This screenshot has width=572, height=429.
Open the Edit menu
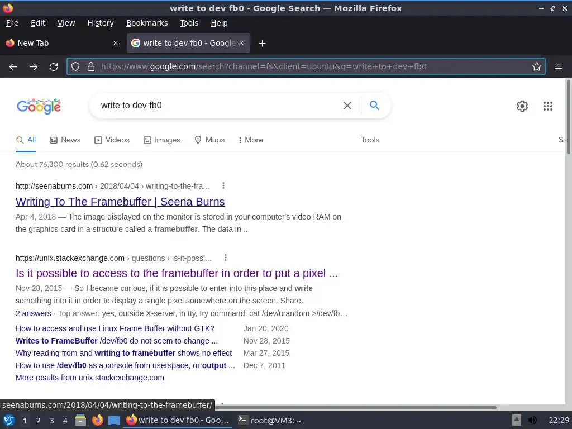coord(38,23)
